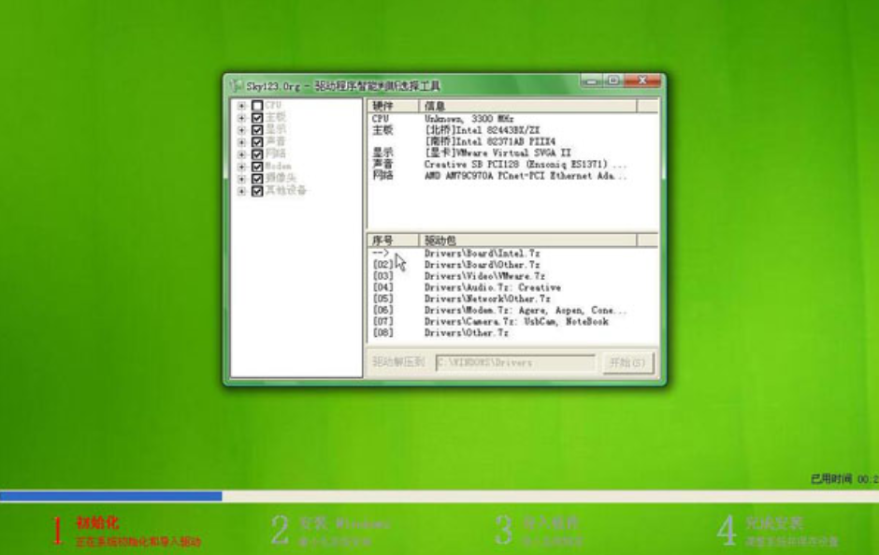The height and width of the screenshot is (555, 879).
Task: Uncheck the Modem driver checkbox
Action: tap(257, 167)
